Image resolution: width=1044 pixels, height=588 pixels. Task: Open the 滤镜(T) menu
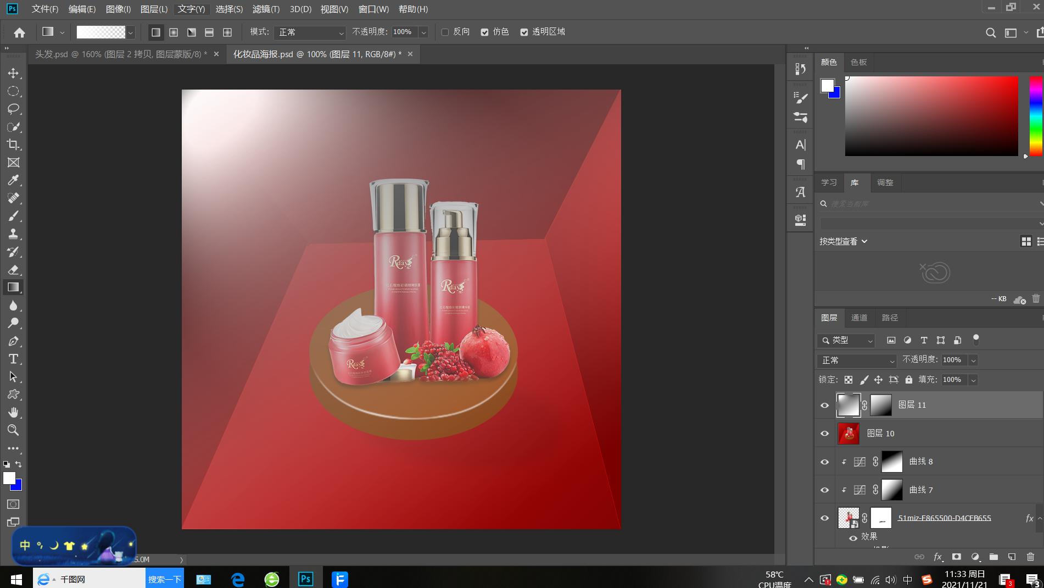click(266, 9)
